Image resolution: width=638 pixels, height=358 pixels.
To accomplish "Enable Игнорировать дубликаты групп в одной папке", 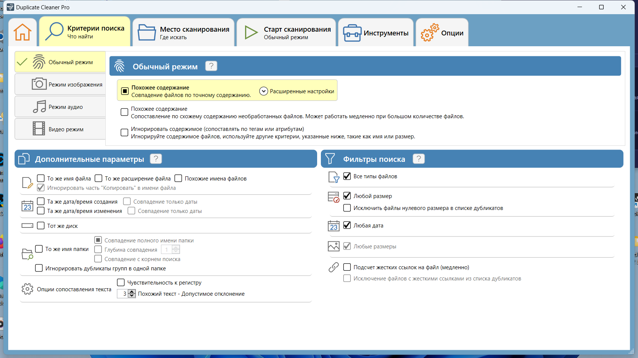I will pyautogui.click(x=39, y=268).
